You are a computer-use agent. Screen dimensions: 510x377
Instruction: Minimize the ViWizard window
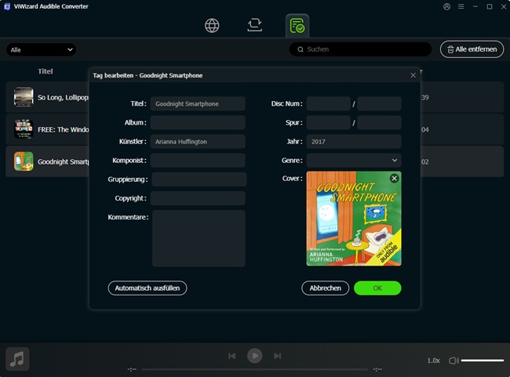(475, 6)
